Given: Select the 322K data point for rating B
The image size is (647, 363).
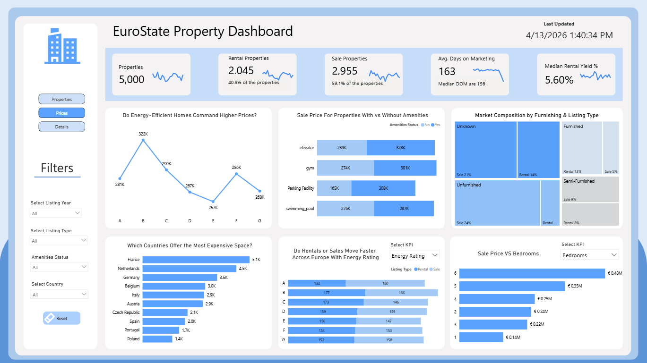Looking at the screenshot, I should point(143,140).
